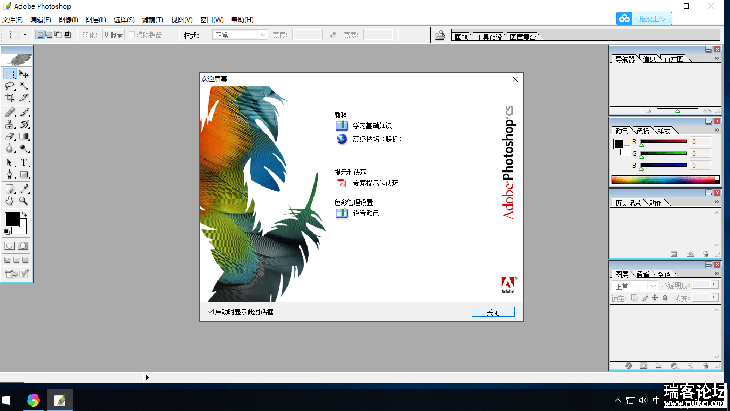Open the 图层(L) menu
The image size is (730, 411).
[x=96, y=20]
